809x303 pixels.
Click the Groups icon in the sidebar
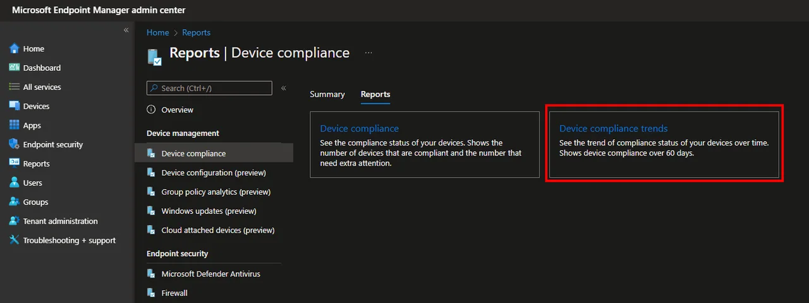(x=14, y=202)
